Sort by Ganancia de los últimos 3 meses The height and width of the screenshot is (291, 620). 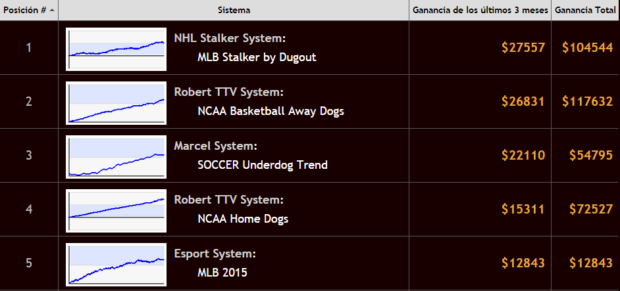tap(480, 11)
